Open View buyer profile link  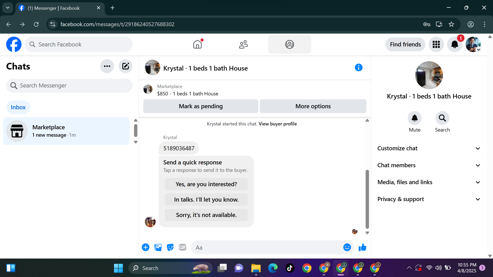pyautogui.click(x=278, y=124)
